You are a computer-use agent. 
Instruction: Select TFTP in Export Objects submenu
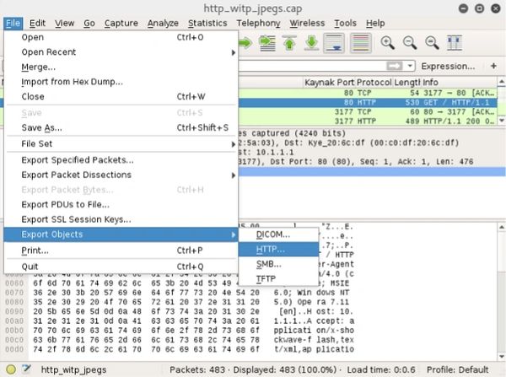278,278
